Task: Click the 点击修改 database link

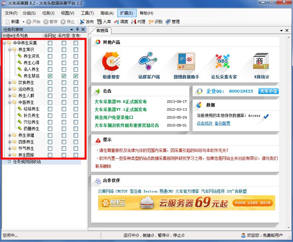Action: pyautogui.click(x=204, y=123)
